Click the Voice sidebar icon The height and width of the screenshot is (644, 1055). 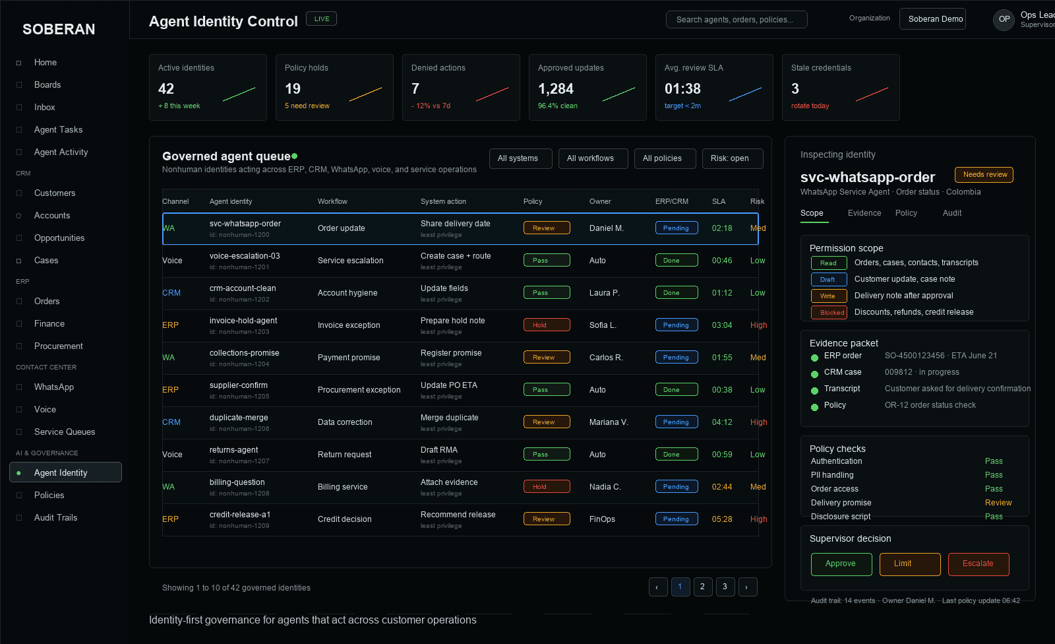[19, 410]
